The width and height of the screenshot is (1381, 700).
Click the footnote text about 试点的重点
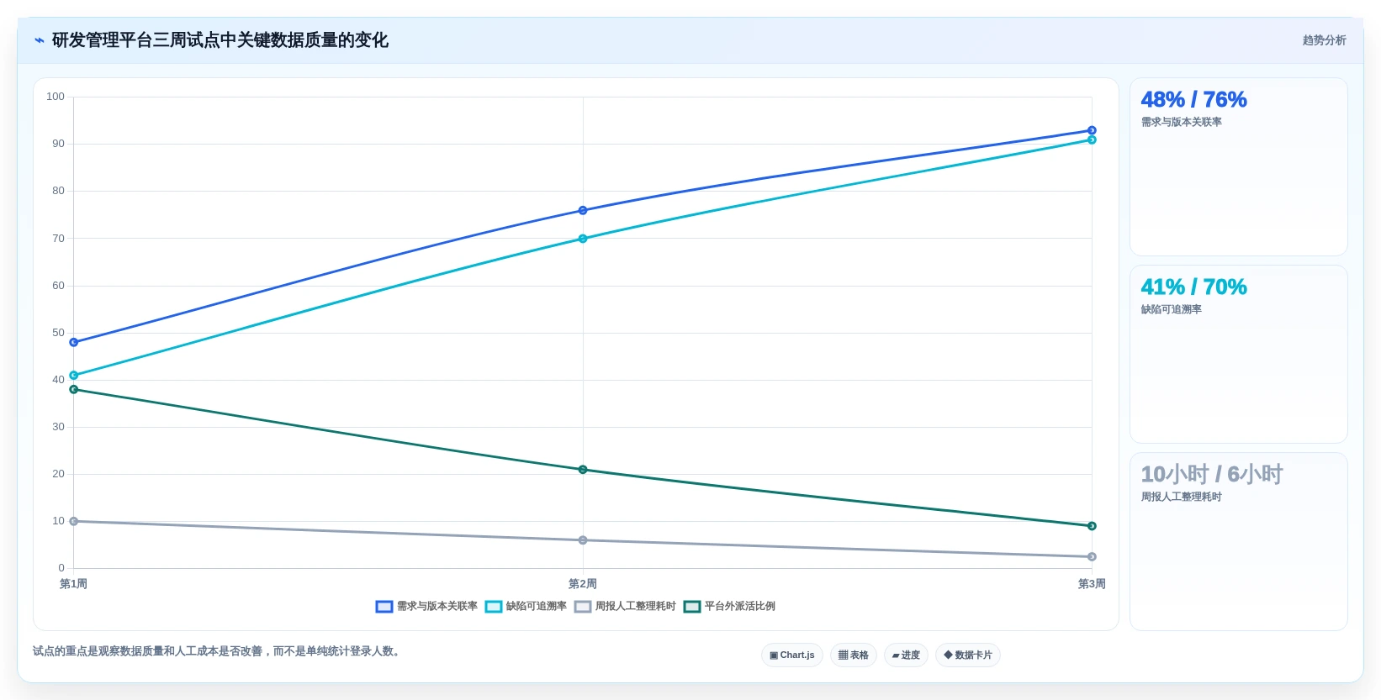(217, 651)
